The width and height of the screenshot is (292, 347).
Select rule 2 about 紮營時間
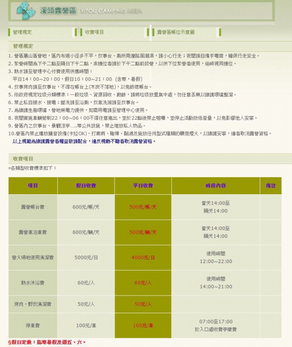pyautogui.click(x=122, y=64)
